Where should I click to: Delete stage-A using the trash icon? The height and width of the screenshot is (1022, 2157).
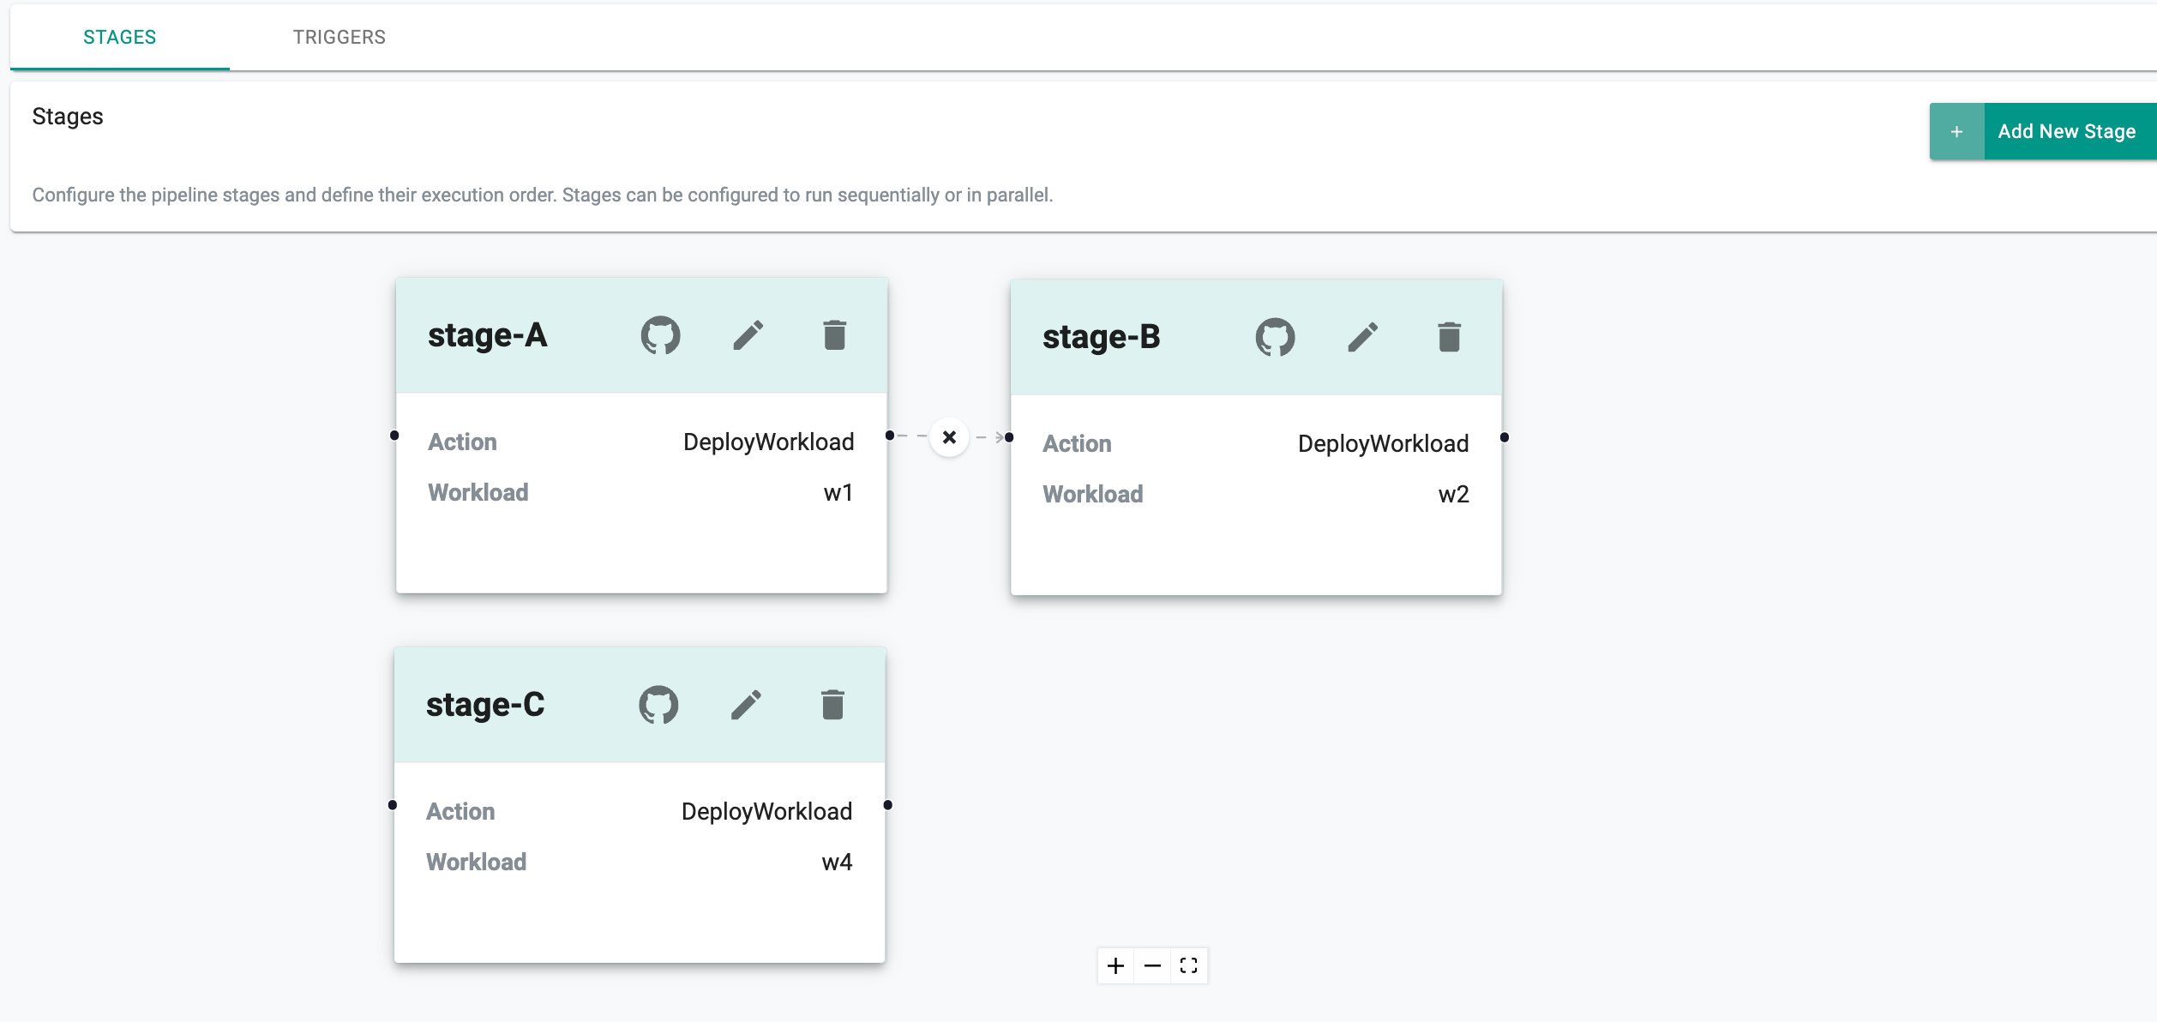[x=834, y=335]
